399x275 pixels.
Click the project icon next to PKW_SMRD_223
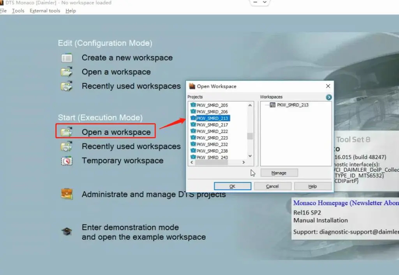pos(193,138)
